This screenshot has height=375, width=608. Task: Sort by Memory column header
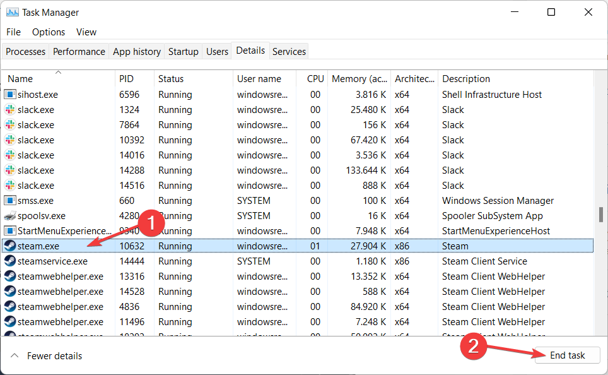(359, 79)
